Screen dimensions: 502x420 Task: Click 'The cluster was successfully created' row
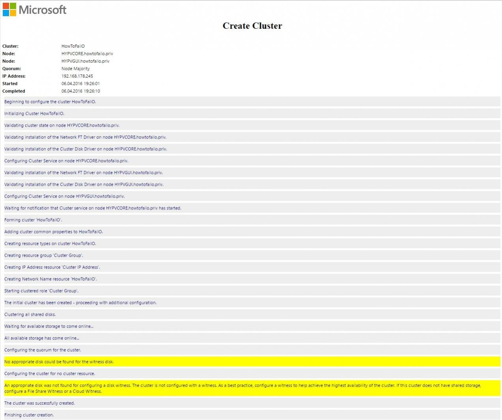click(252, 403)
